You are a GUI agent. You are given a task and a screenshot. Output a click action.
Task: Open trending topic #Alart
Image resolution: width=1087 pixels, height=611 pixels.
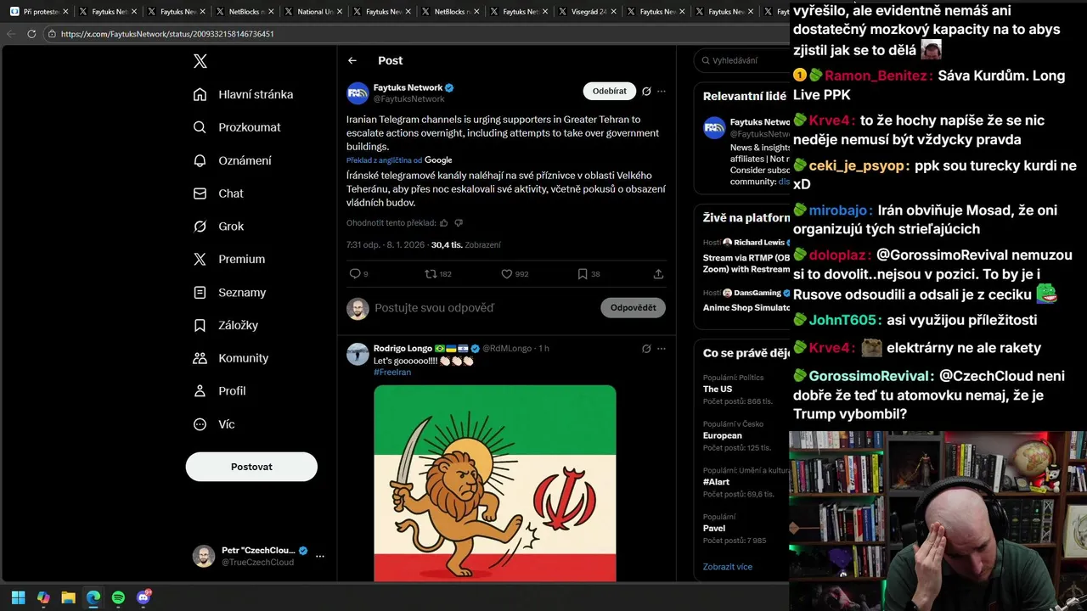717,482
